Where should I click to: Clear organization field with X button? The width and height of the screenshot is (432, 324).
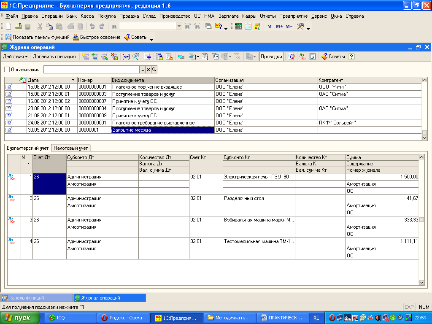coord(148,70)
